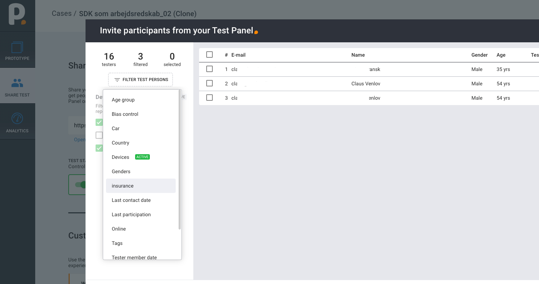Choose the Online filter option
The image size is (539, 284).
point(141,229)
